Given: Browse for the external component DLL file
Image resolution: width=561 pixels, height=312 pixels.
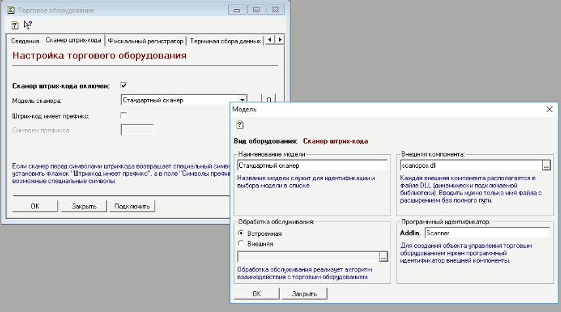Looking at the screenshot, I should click(x=546, y=165).
